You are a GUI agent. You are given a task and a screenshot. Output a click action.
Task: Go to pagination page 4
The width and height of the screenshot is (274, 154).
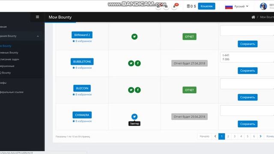click(241, 136)
